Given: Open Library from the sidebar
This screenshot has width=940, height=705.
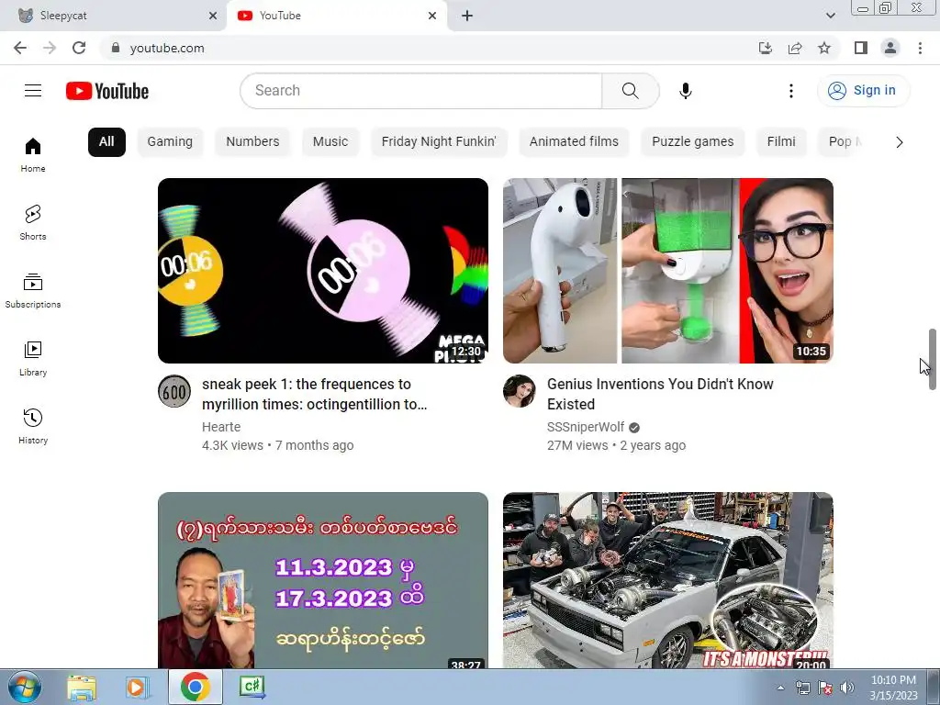Looking at the screenshot, I should pyautogui.click(x=33, y=358).
